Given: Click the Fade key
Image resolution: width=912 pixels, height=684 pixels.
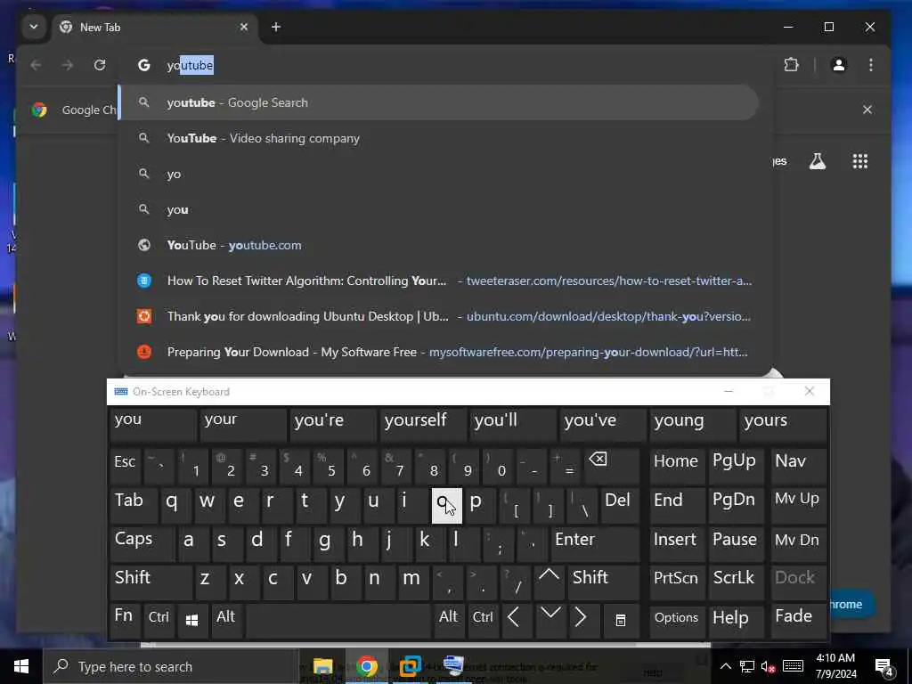Looking at the screenshot, I should click(799, 620).
